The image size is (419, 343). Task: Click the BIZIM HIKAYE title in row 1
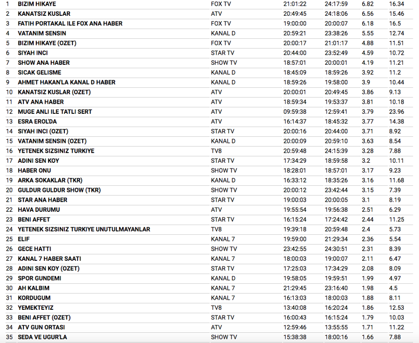click(37, 4)
